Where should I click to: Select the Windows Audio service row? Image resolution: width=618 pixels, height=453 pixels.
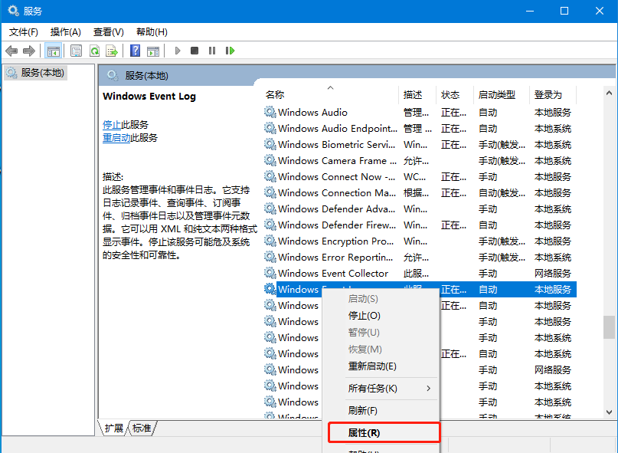420,113
